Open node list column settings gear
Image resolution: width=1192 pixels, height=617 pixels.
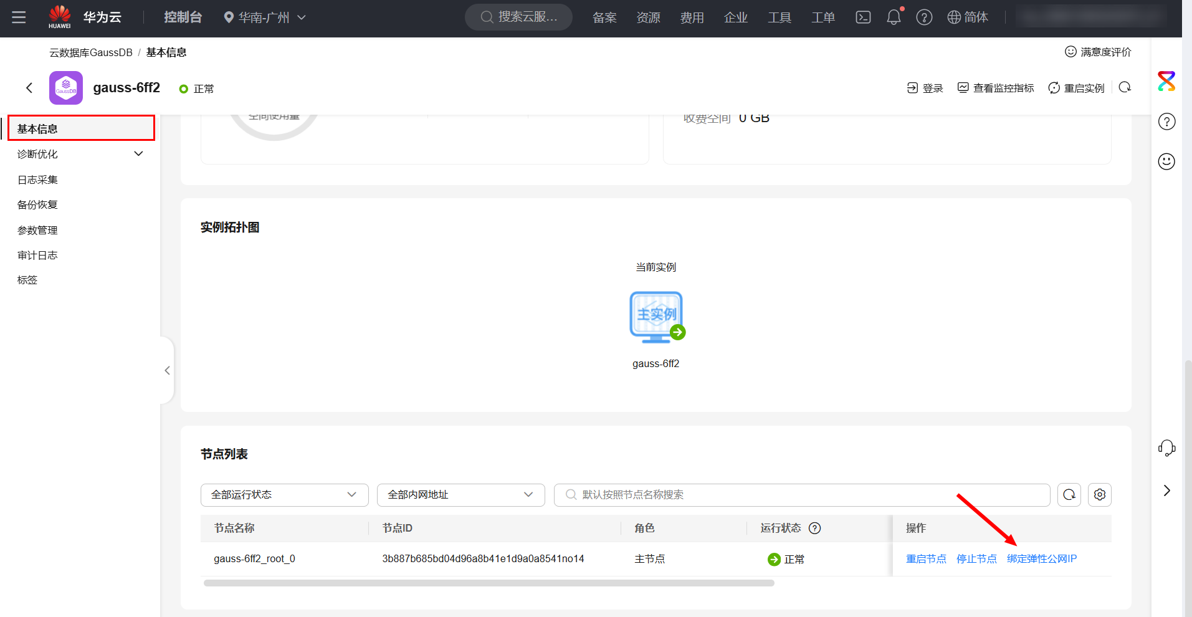pyautogui.click(x=1100, y=495)
